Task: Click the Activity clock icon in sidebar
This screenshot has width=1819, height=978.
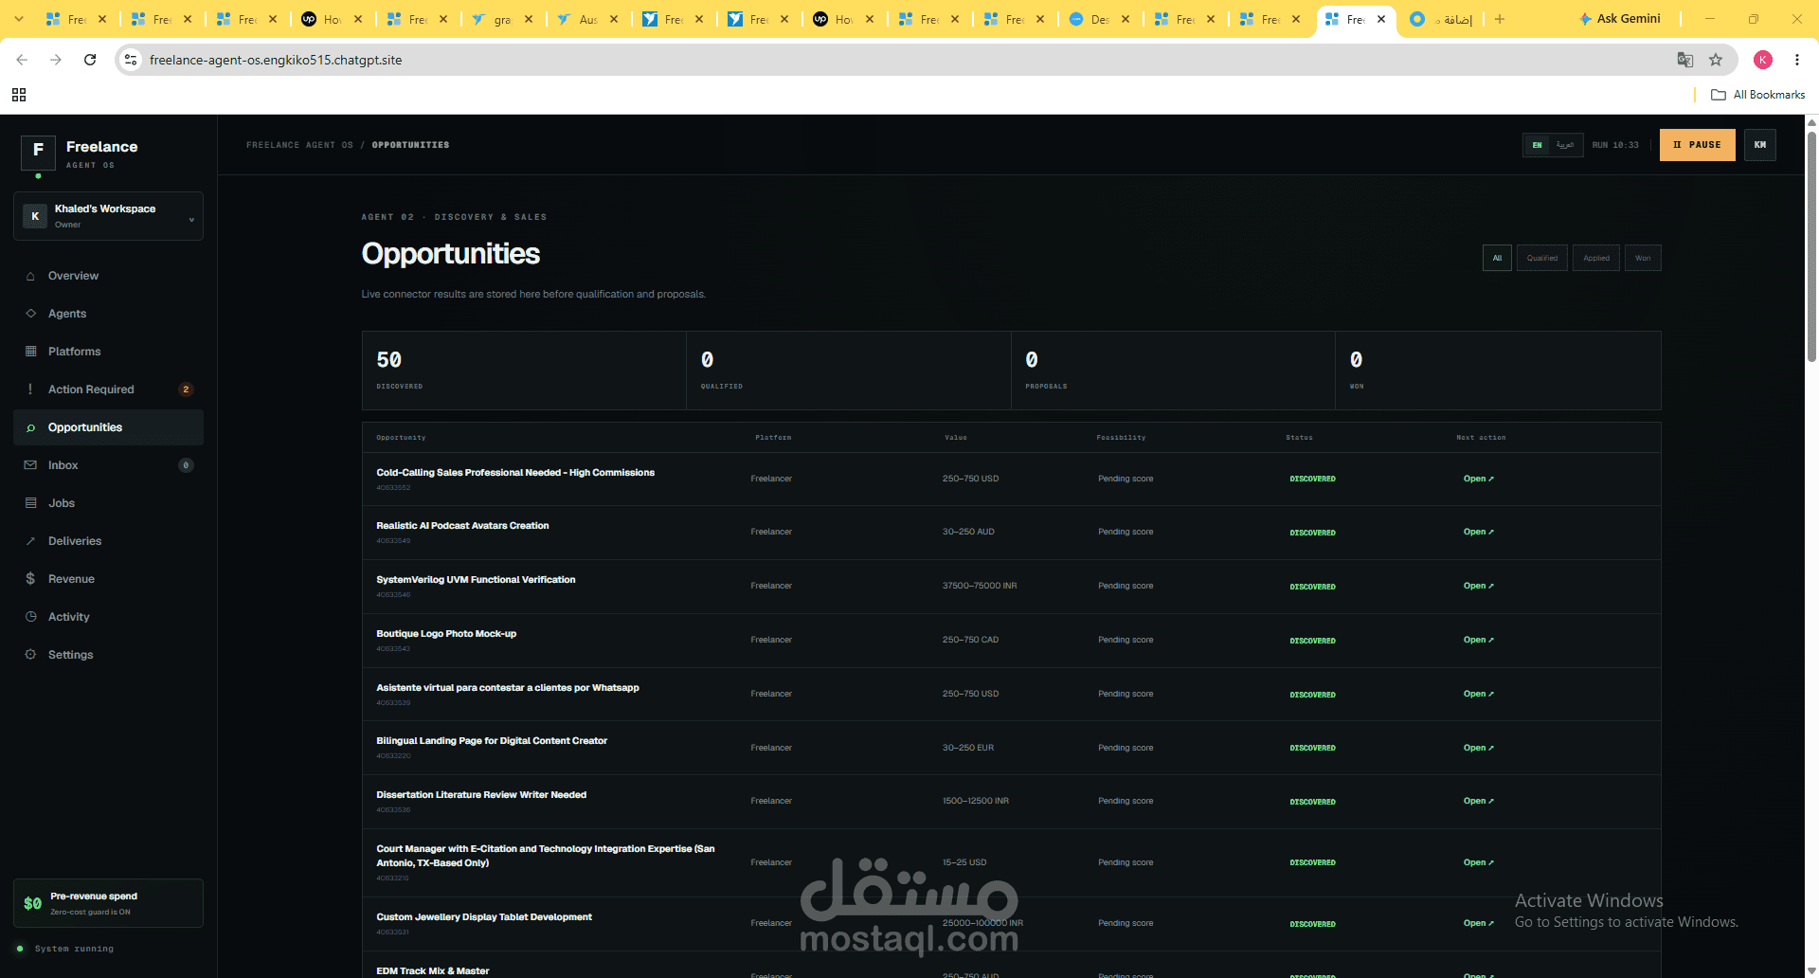Action: pyautogui.click(x=30, y=617)
